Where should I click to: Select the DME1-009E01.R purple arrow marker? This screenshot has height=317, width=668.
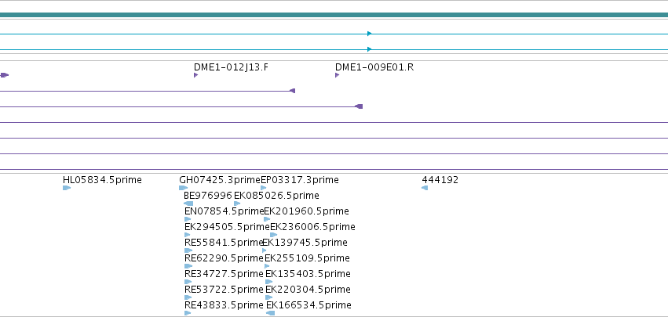(x=338, y=75)
